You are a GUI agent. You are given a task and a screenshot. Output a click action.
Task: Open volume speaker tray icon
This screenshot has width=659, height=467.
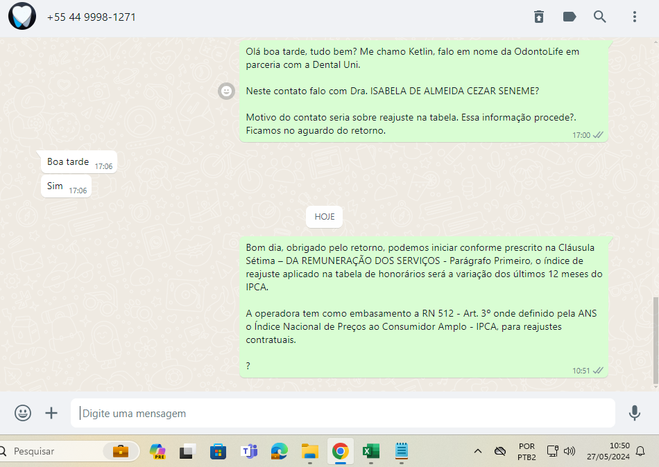[x=570, y=451]
